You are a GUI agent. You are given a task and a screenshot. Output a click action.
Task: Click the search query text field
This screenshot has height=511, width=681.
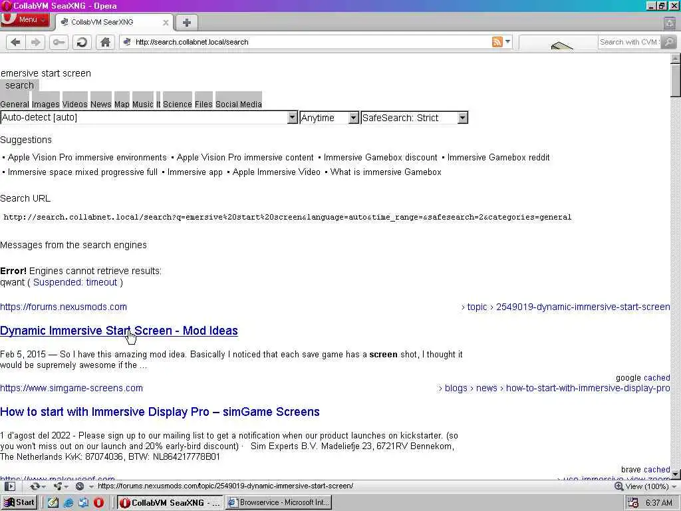(46, 73)
